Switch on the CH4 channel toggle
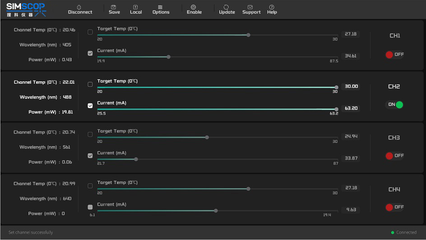 [394, 207]
